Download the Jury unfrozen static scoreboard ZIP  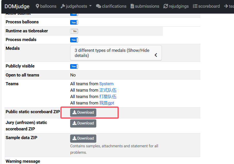point(83,123)
